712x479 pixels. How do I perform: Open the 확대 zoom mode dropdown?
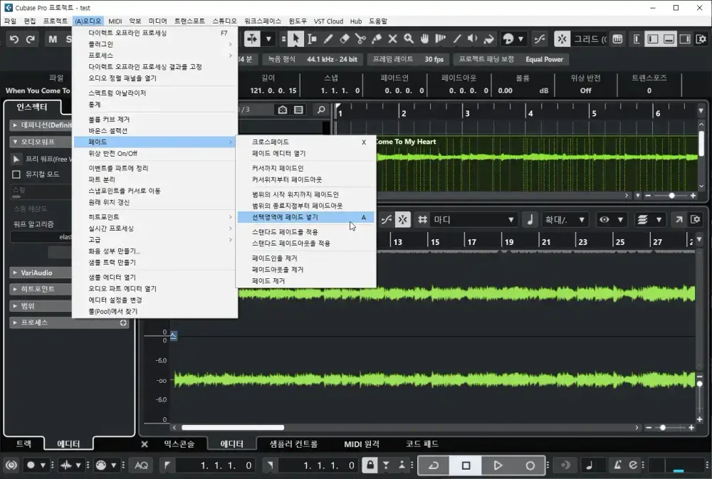(565, 220)
